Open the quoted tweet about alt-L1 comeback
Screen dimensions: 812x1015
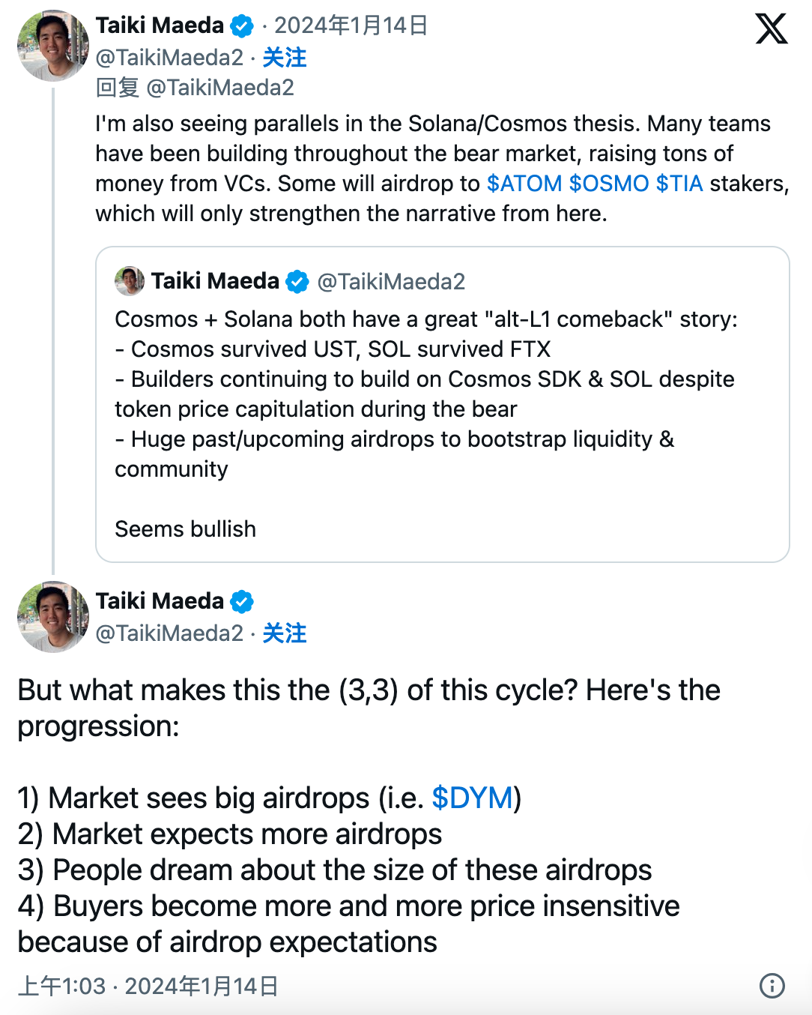click(443, 405)
